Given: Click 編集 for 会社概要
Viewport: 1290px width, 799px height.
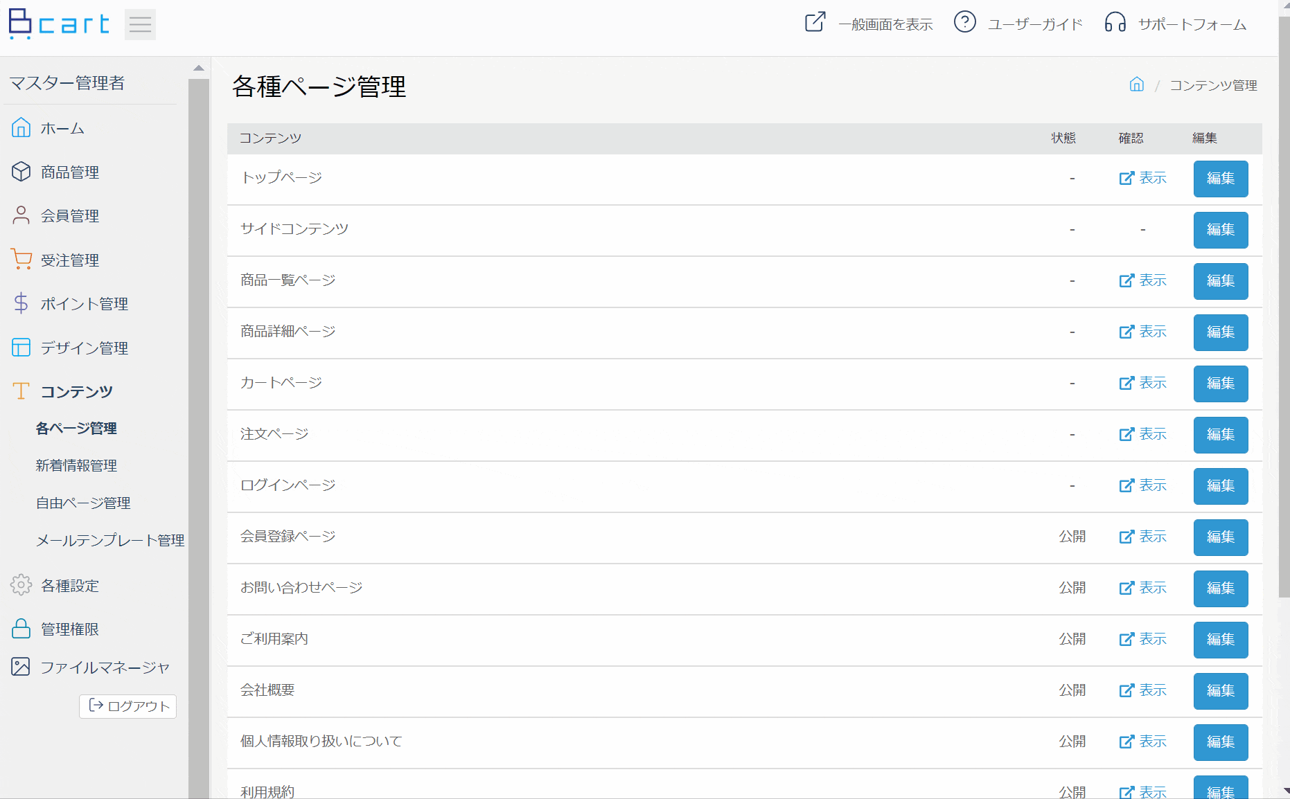Looking at the screenshot, I should tap(1221, 691).
